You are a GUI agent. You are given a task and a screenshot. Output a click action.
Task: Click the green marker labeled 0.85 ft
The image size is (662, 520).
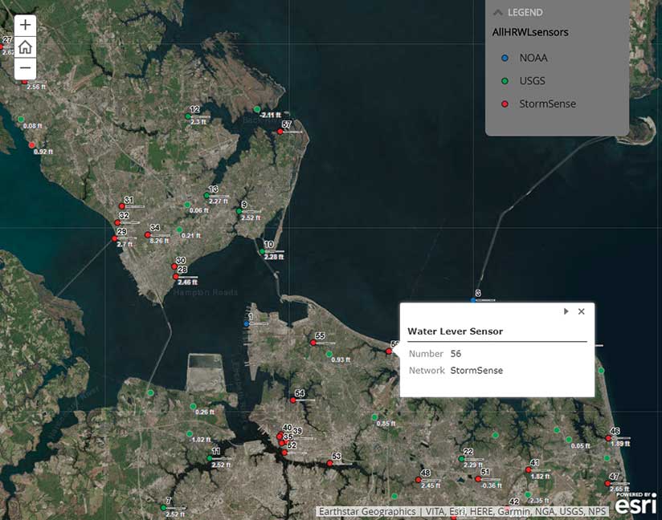374,417
